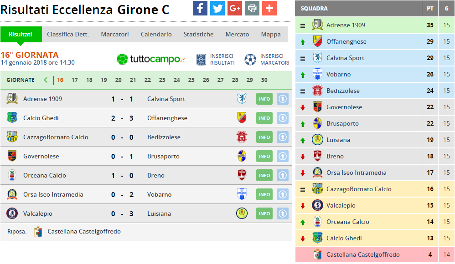The height and width of the screenshot is (264, 455).
Task: Share page via Twitter icon
Action: [217, 8]
